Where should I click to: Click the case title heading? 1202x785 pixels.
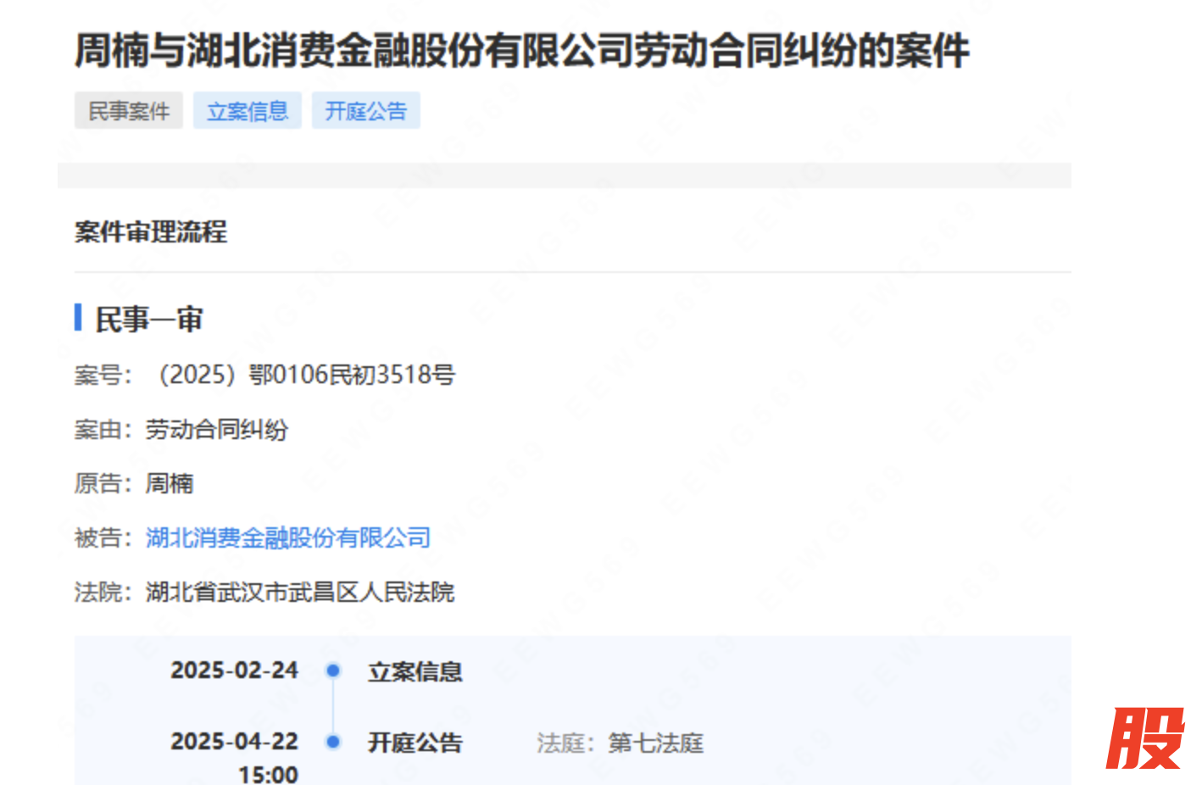pos(521,50)
